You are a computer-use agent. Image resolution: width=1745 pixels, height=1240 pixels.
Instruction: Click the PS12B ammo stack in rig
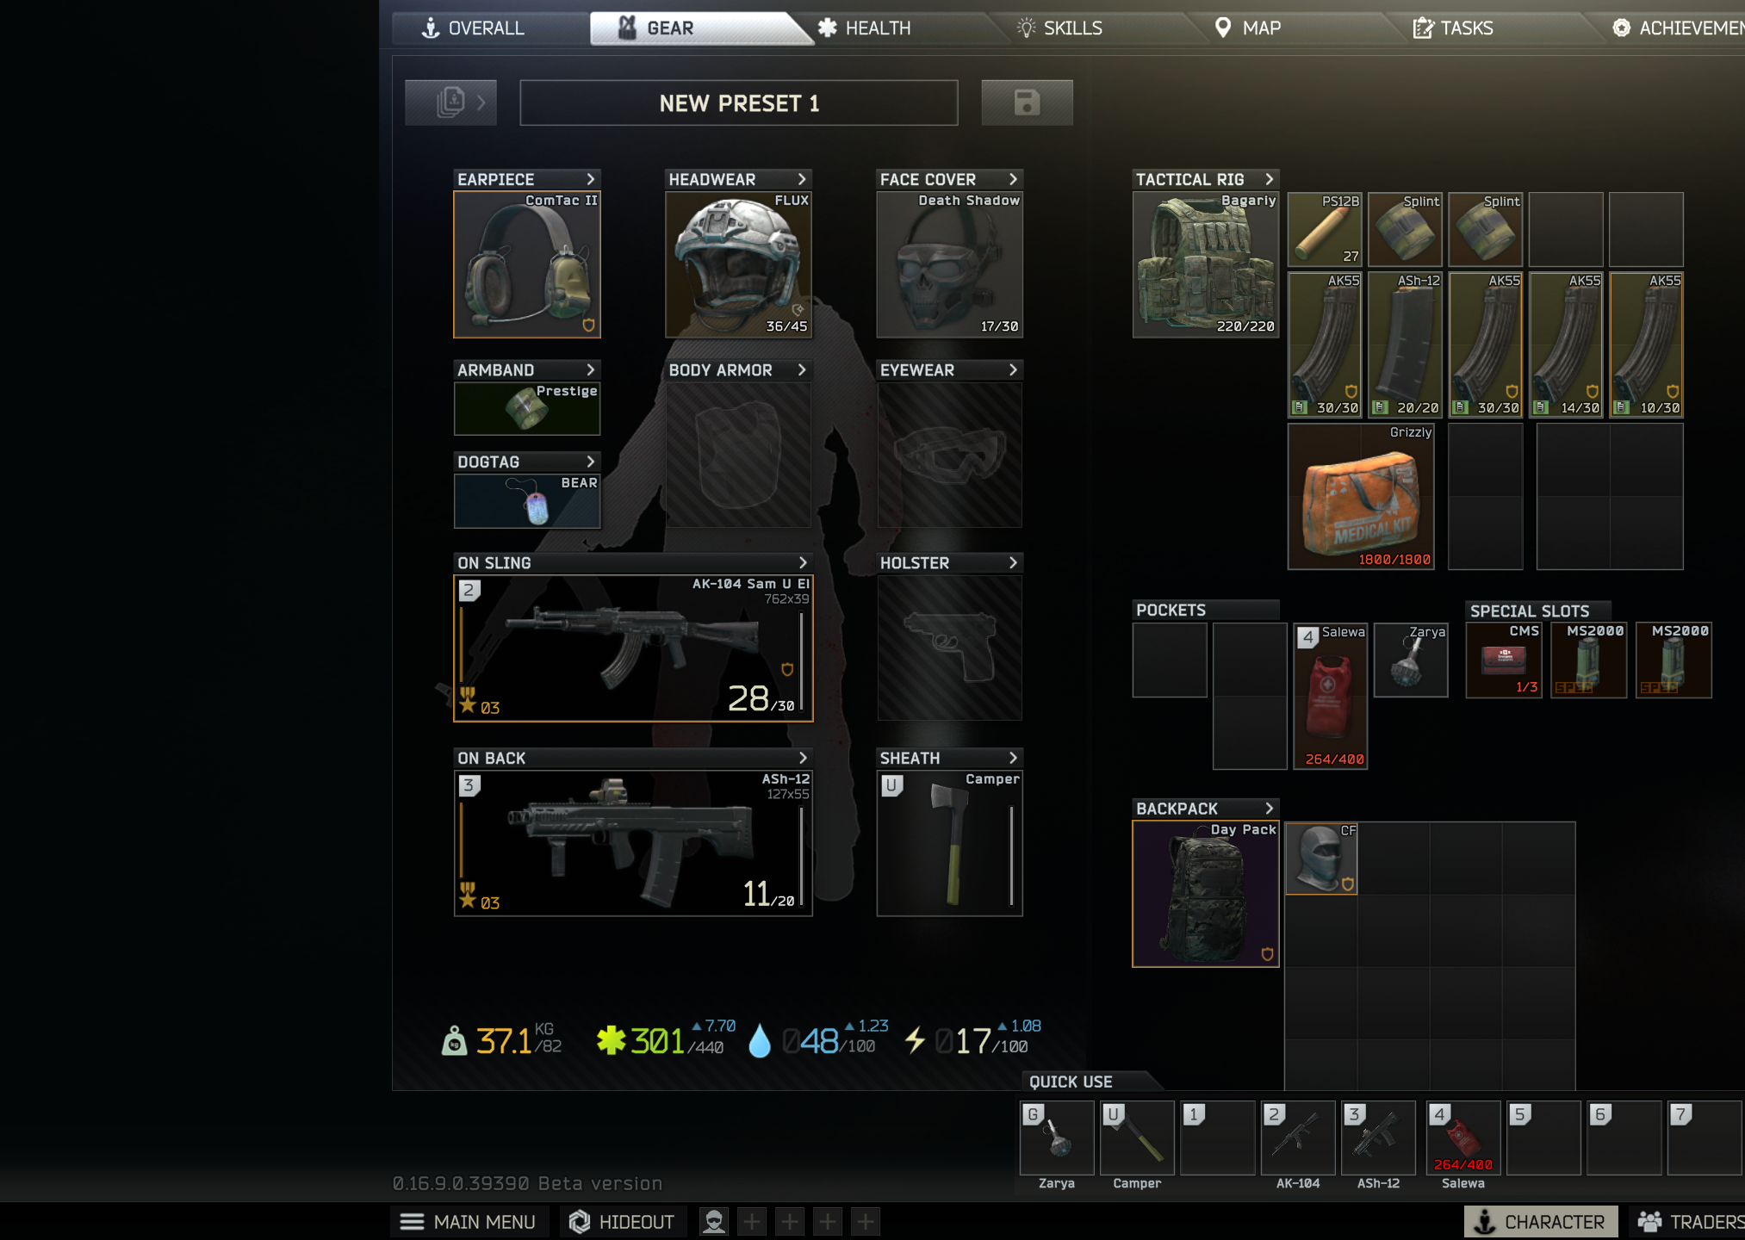coord(1324,230)
